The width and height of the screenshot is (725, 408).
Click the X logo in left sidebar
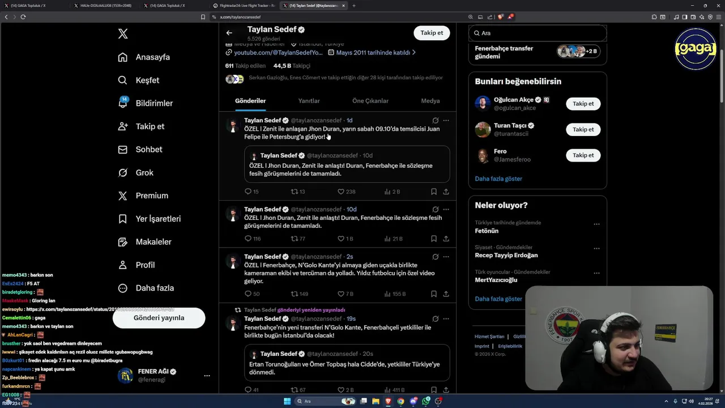(x=123, y=34)
